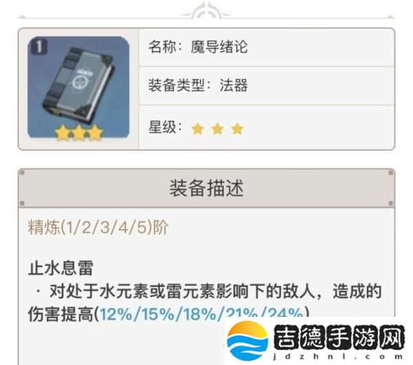Click the 12% refinement value

[x=116, y=314]
